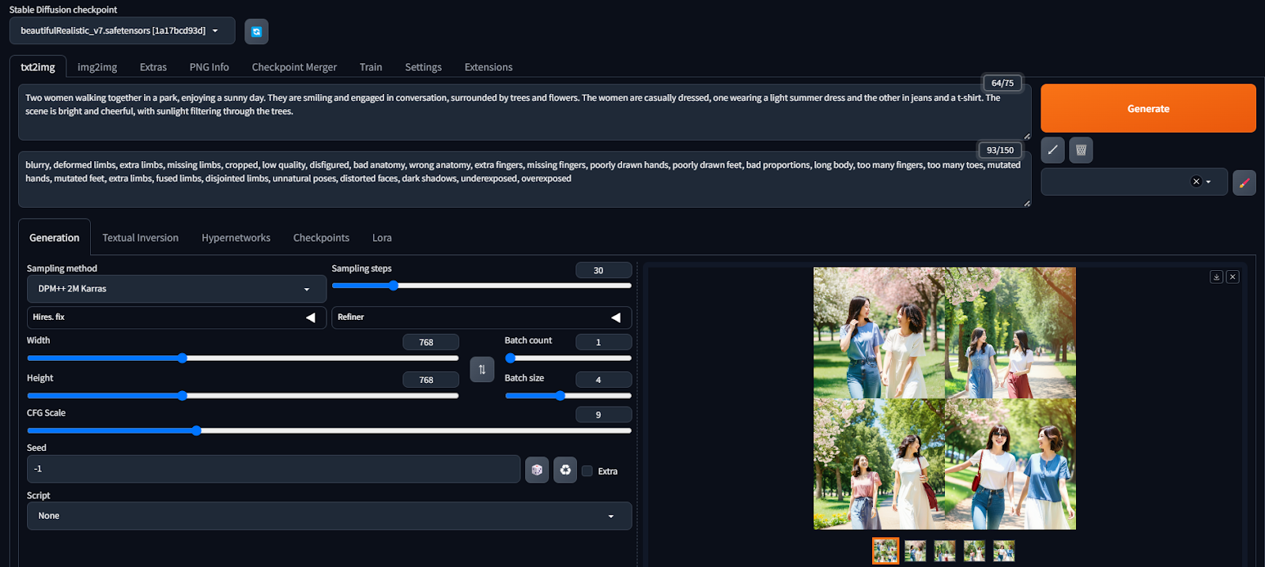Screen dimensions: 1265x567
Task: Expand the Hires. fix section
Action: 176,317
